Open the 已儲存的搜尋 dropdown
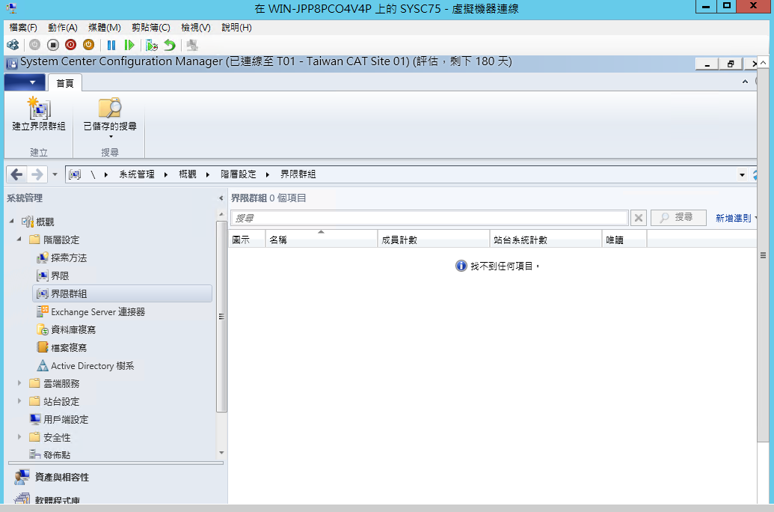The height and width of the screenshot is (512, 774). [x=110, y=118]
